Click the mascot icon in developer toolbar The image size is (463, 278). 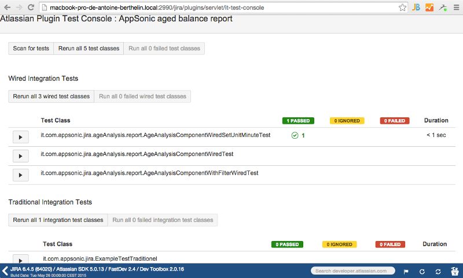[455, 271]
